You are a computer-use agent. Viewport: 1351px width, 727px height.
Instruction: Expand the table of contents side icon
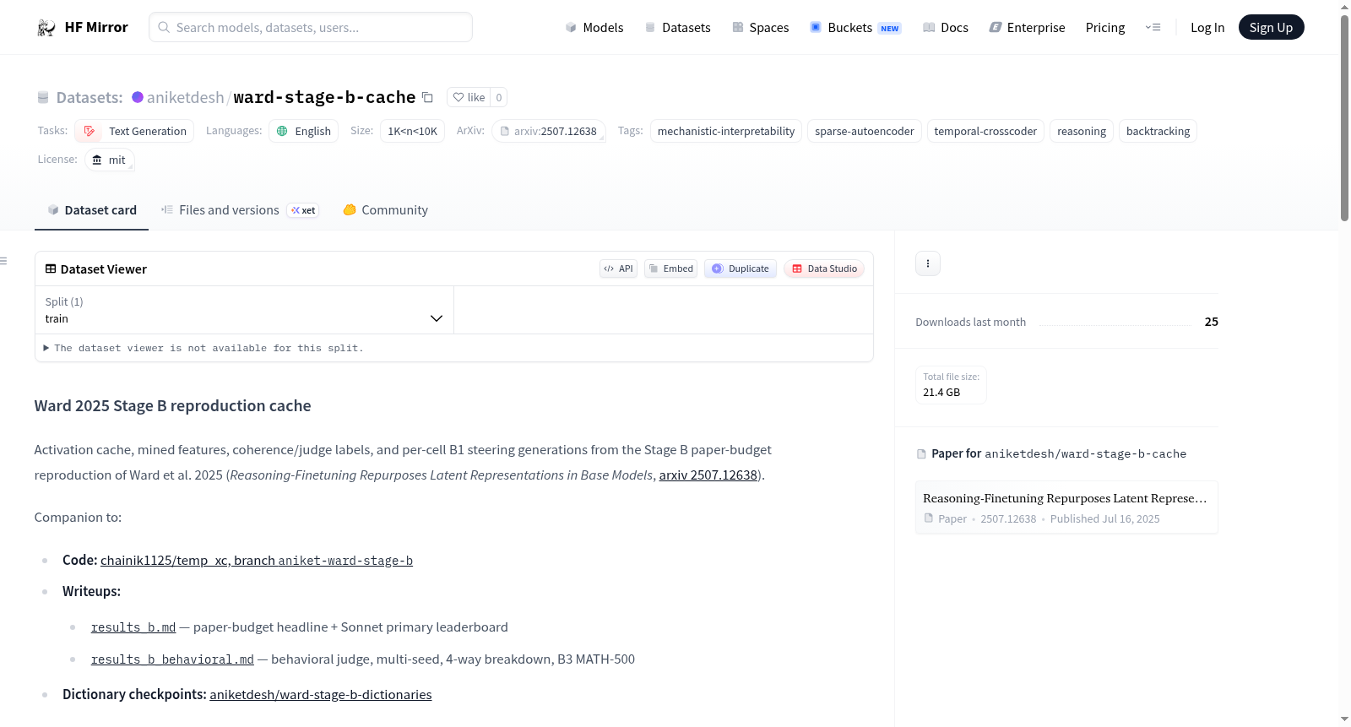click(x=3, y=261)
